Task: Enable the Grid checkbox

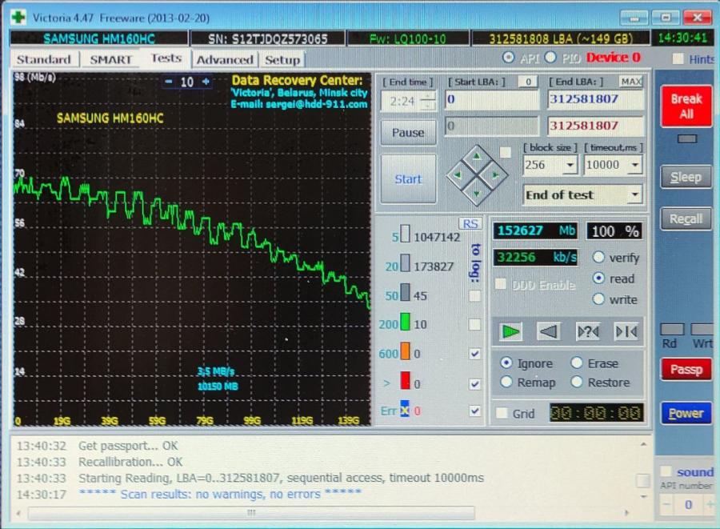Action: point(502,414)
